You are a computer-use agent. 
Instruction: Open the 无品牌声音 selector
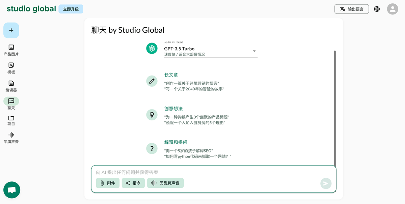(x=165, y=183)
